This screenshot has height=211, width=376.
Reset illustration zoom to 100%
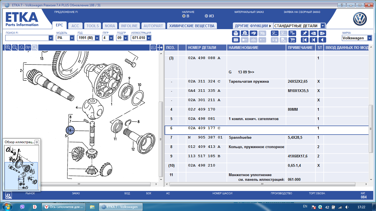click(x=28, y=48)
